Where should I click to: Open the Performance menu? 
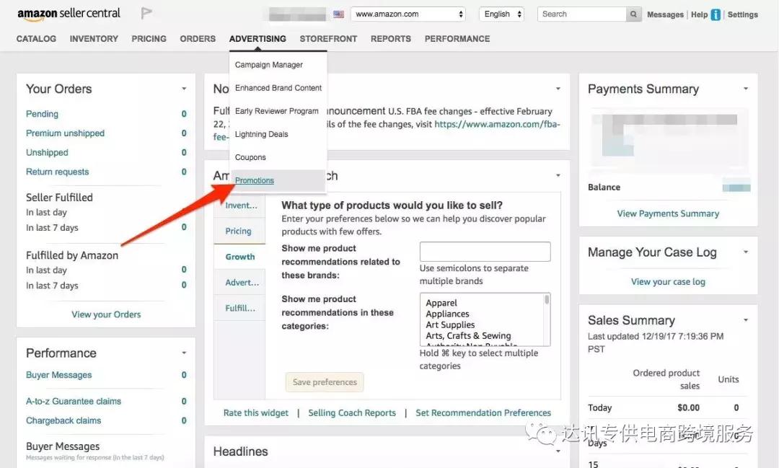point(457,39)
